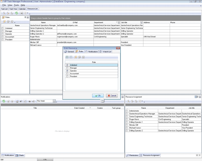Click New Role icon in Edit Resource dialog toolbar
The width and height of the screenshot is (202, 161).
(x=76, y=57)
